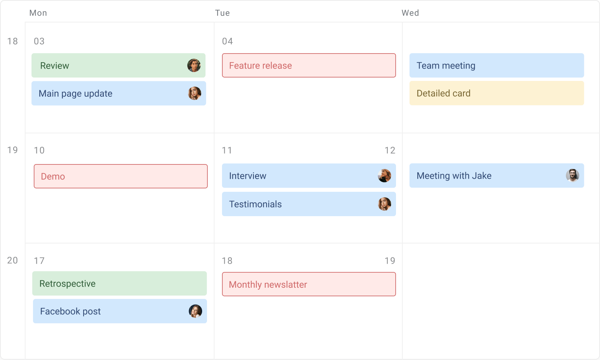Click the Wed column header
This screenshot has height=360, width=600.
[x=410, y=13]
